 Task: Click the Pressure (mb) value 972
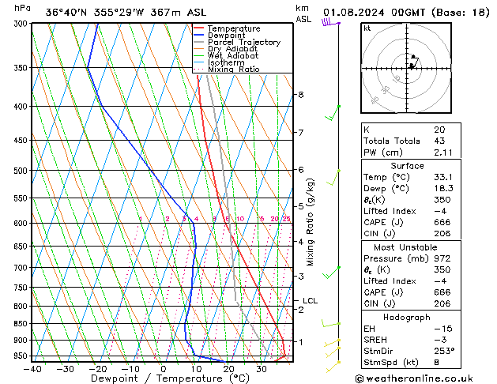442,258
